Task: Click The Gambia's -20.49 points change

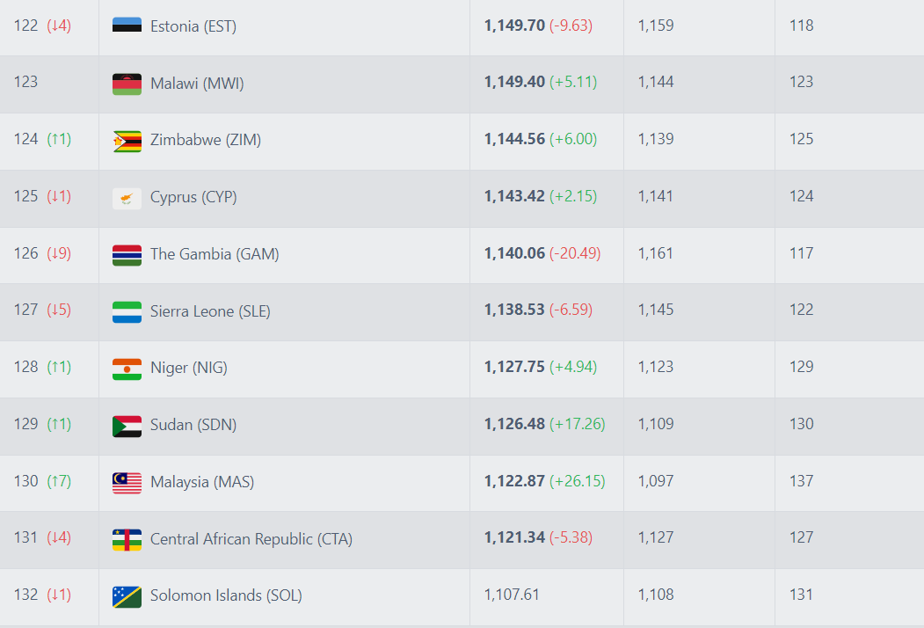Action: [x=575, y=253]
